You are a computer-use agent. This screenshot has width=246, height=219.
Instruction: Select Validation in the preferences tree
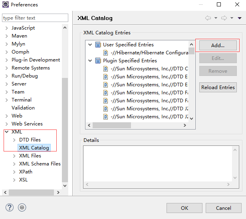tap(23, 108)
